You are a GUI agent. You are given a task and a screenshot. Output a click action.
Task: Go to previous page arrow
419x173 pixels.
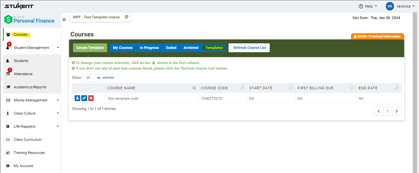[x=379, y=111]
